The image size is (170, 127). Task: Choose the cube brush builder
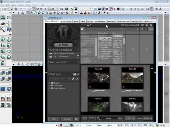click(3, 39)
